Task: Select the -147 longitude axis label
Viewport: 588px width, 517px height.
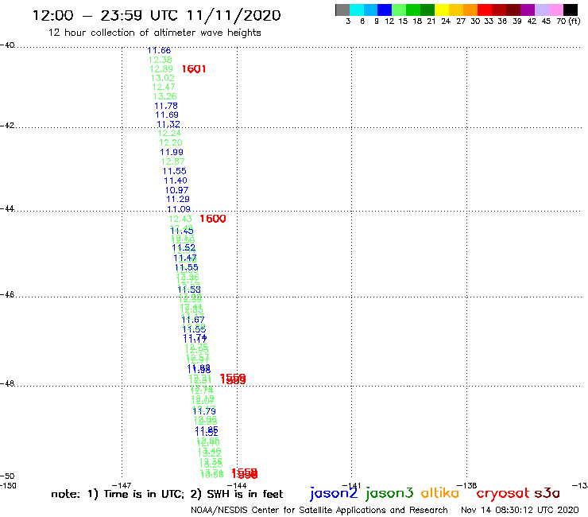Action: (122, 486)
